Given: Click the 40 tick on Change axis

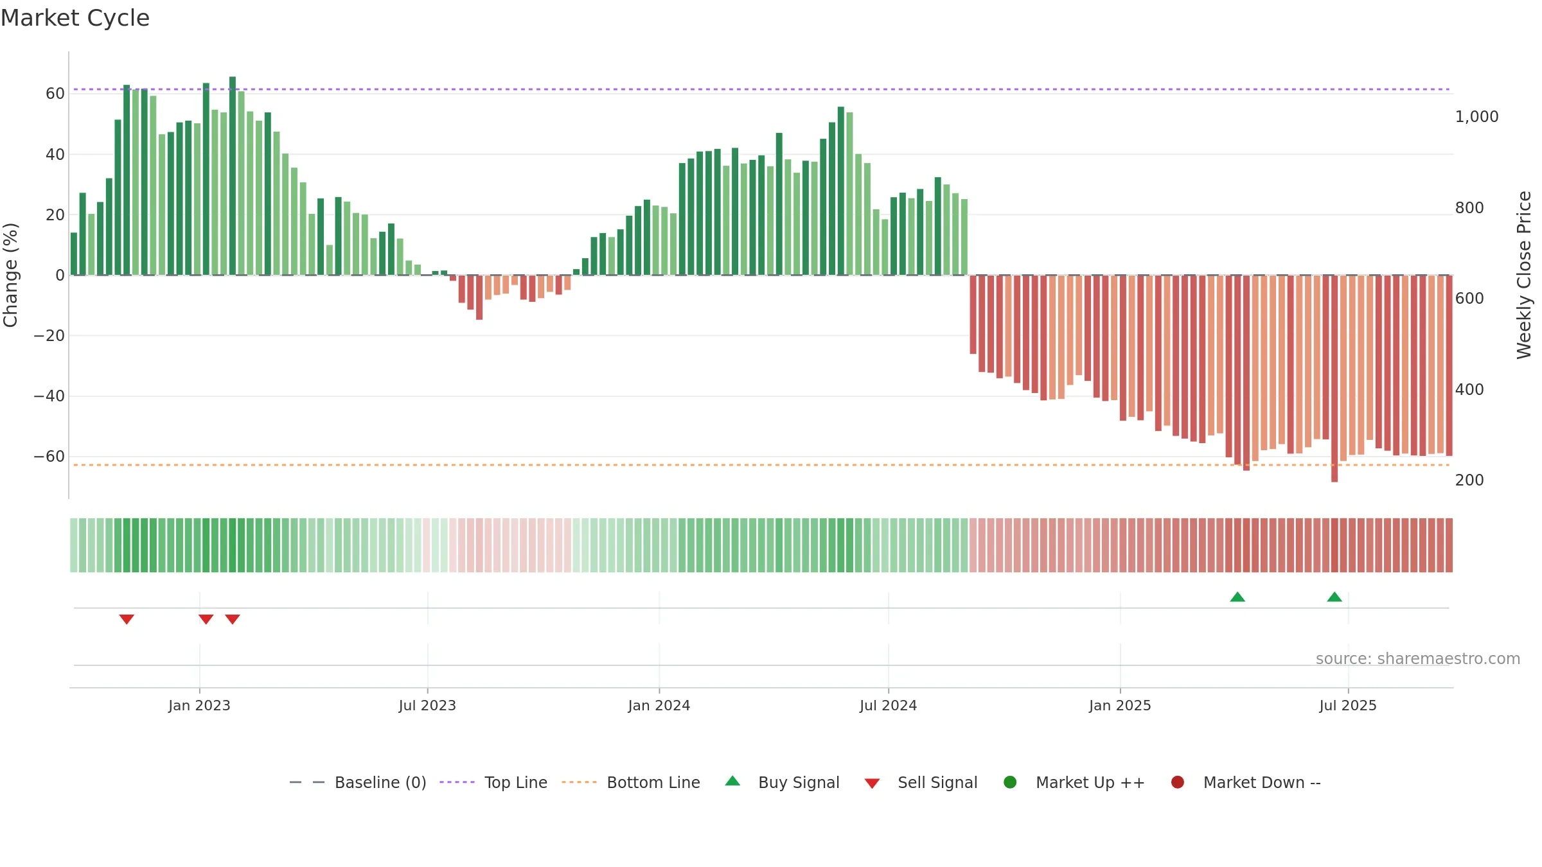Looking at the screenshot, I should tap(55, 155).
